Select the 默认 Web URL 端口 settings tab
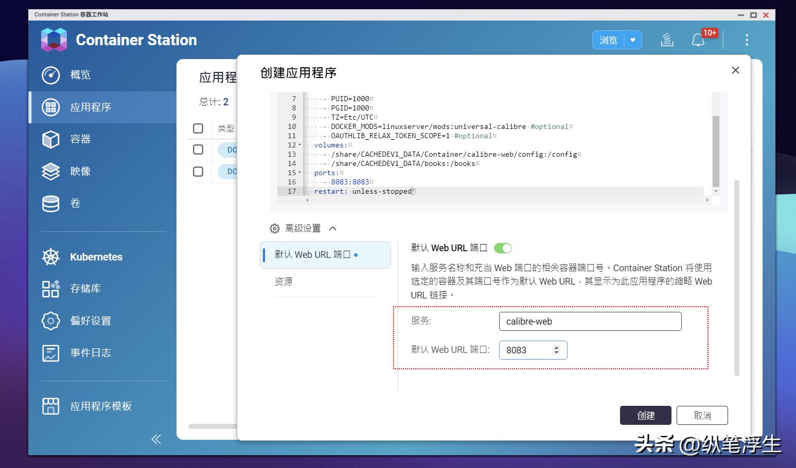 (325, 255)
